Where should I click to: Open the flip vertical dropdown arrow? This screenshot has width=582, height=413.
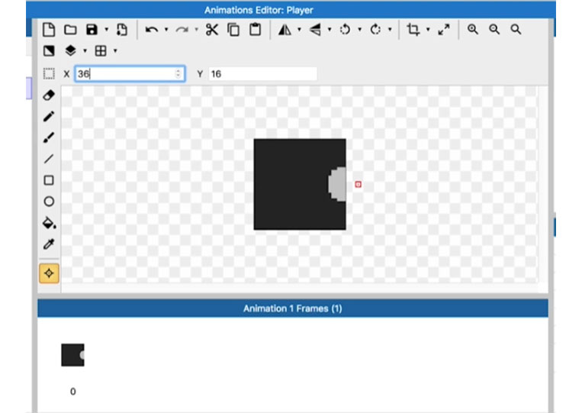pos(330,29)
